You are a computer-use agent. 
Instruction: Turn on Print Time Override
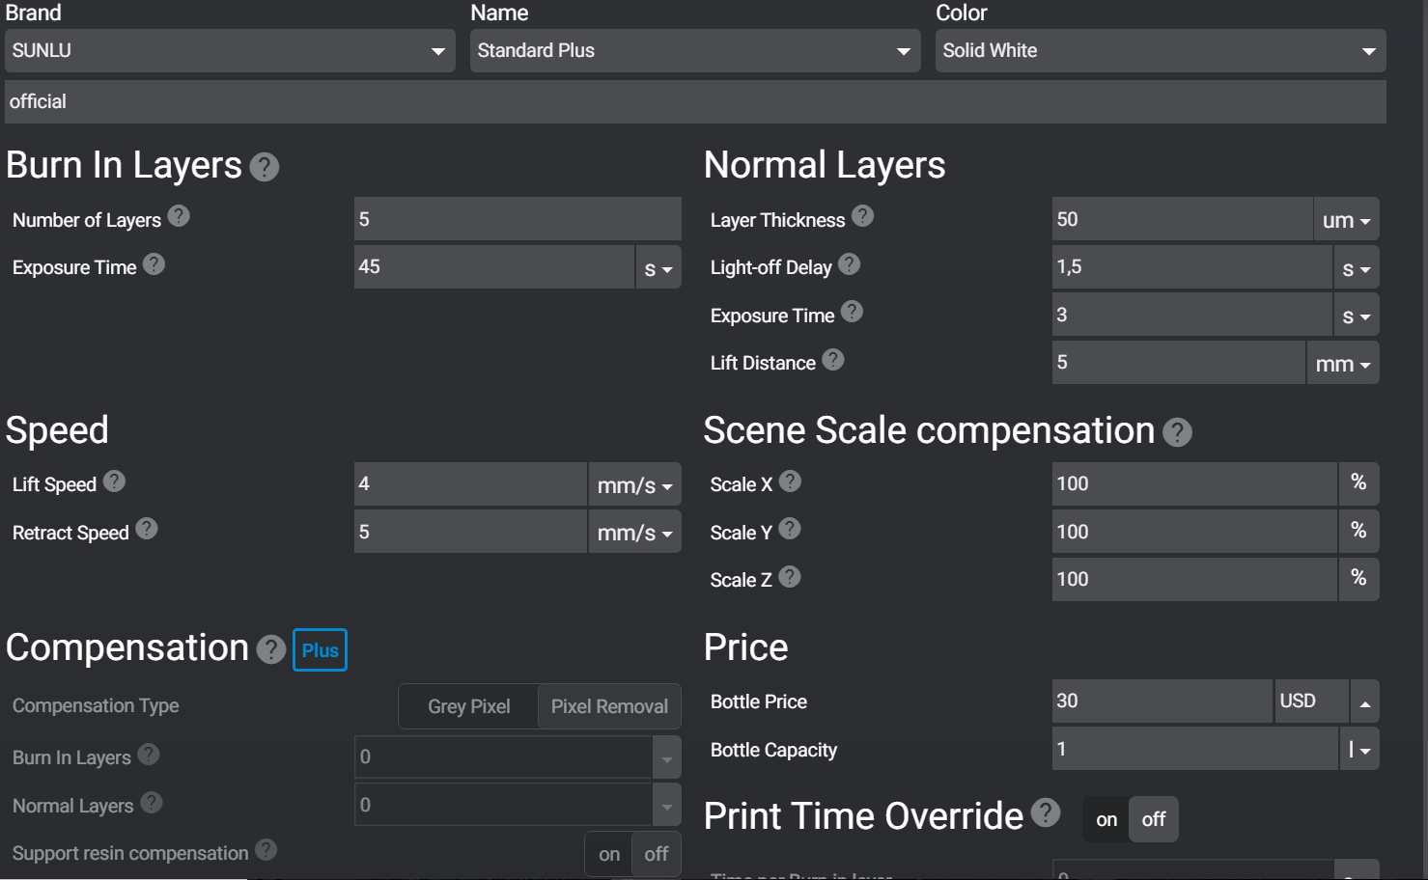pyautogui.click(x=1106, y=819)
